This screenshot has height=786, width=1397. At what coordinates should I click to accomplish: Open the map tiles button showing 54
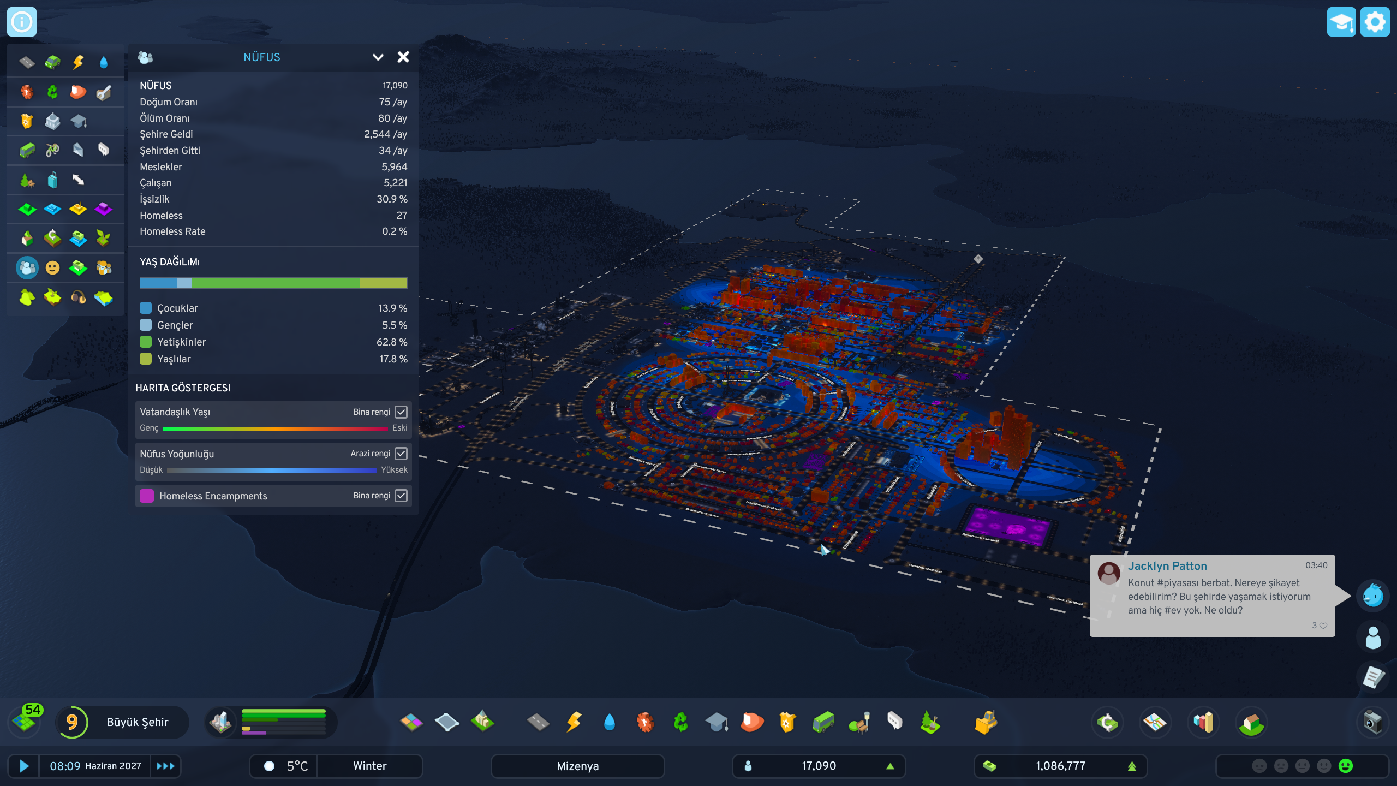point(25,720)
